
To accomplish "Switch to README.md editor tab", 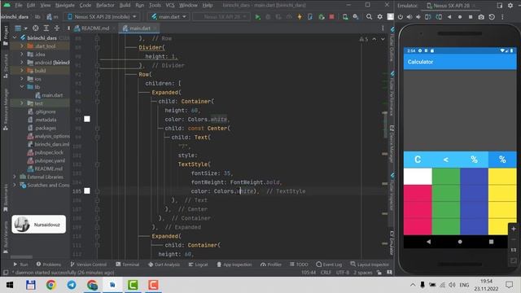I will (x=94, y=28).
